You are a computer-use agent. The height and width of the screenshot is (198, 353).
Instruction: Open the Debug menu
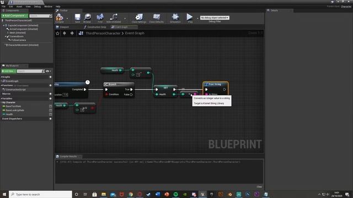coord(38,7)
